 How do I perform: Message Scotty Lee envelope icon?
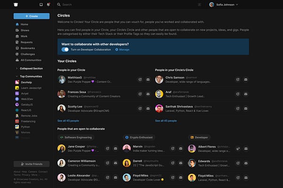pyautogui.click(x=148, y=109)
